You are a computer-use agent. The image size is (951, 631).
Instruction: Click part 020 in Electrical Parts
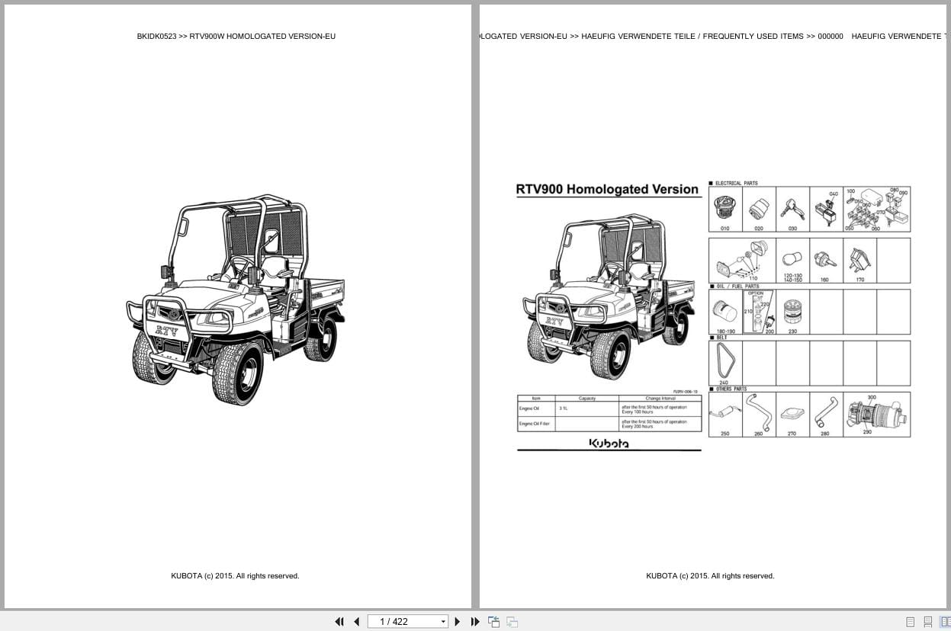(759, 210)
